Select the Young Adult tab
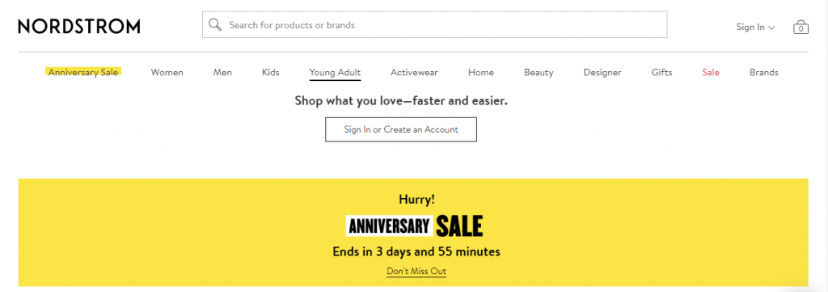 (335, 72)
